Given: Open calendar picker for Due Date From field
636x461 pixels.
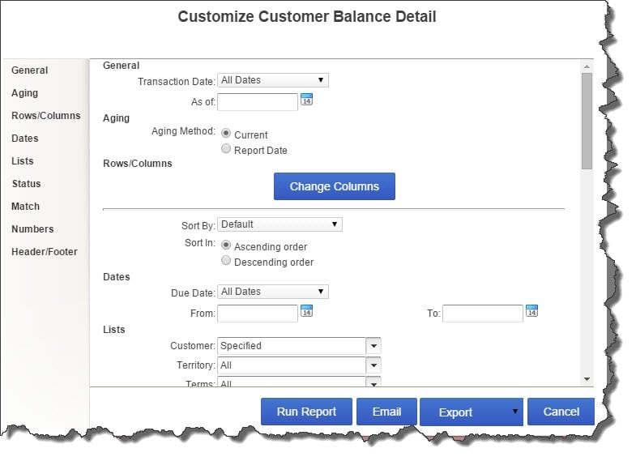Looking at the screenshot, I should pyautogui.click(x=306, y=311).
